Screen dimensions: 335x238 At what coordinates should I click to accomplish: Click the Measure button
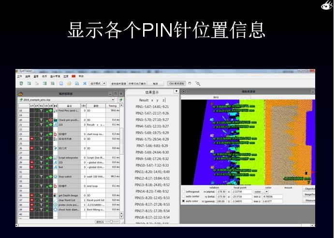309,201
